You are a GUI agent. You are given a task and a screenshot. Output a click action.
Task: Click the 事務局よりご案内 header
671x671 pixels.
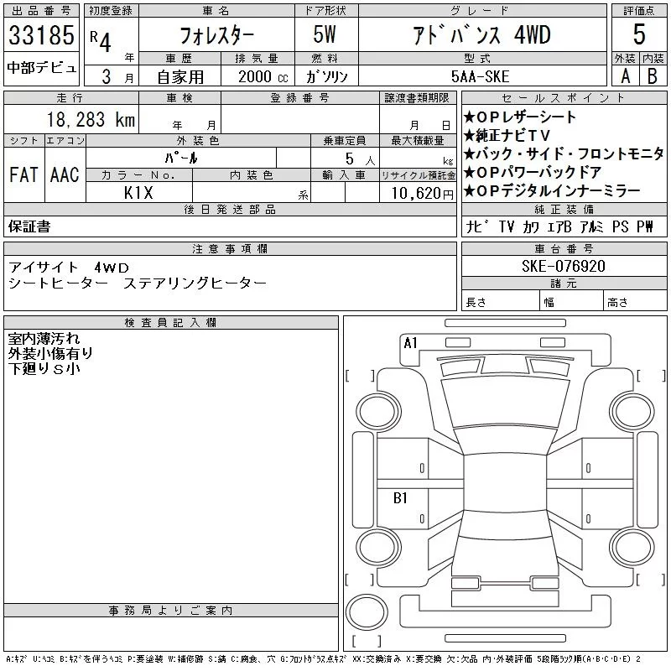[x=171, y=611]
